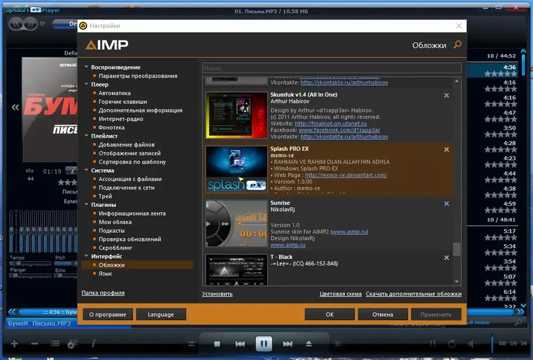Viewport: 533px width, 360px height.
Task: Click Скачать дополнительные обложки link
Action: [414, 293]
